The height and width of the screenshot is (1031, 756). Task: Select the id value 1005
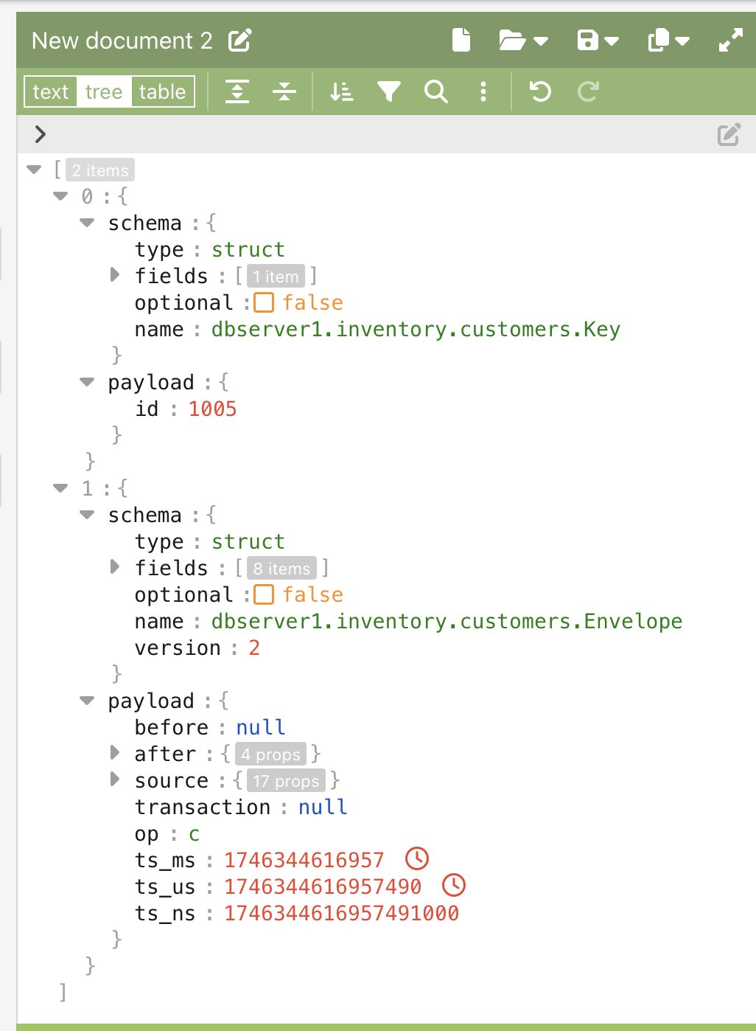212,409
